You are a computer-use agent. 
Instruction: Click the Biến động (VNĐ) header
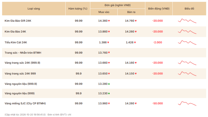pos(159,9)
